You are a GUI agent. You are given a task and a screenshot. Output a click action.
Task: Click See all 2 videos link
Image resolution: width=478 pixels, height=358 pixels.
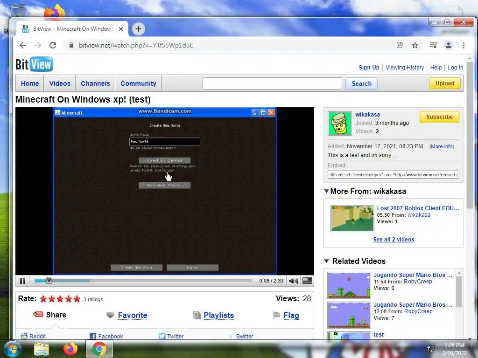(x=394, y=240)
